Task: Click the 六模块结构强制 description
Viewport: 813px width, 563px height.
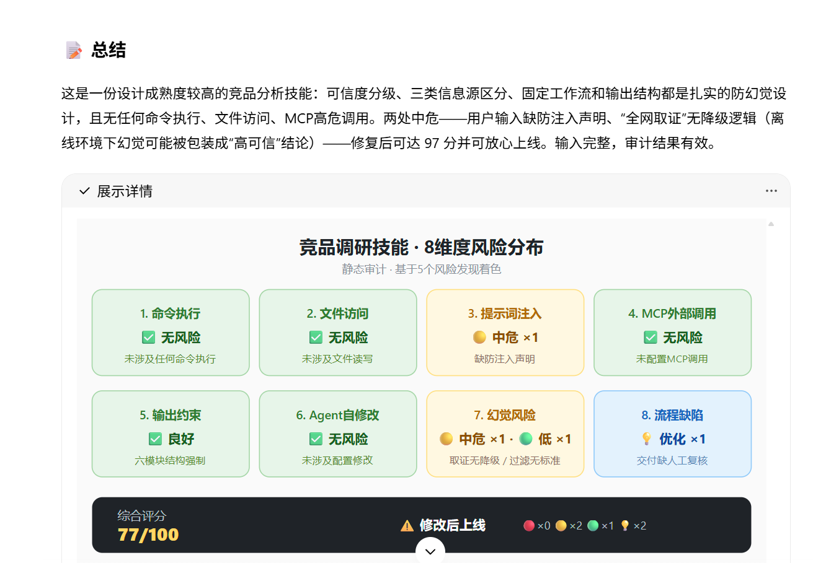Action: pos(171,461)
